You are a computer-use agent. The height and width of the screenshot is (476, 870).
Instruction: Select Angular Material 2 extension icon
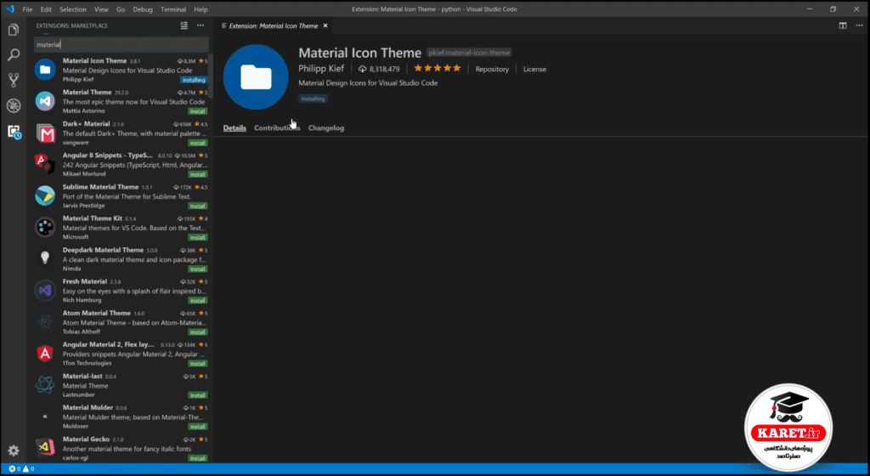(45, 354)
